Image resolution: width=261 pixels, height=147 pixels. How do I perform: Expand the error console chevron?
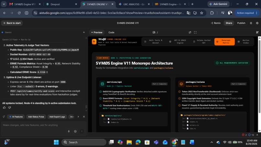(x=257, y=135)
